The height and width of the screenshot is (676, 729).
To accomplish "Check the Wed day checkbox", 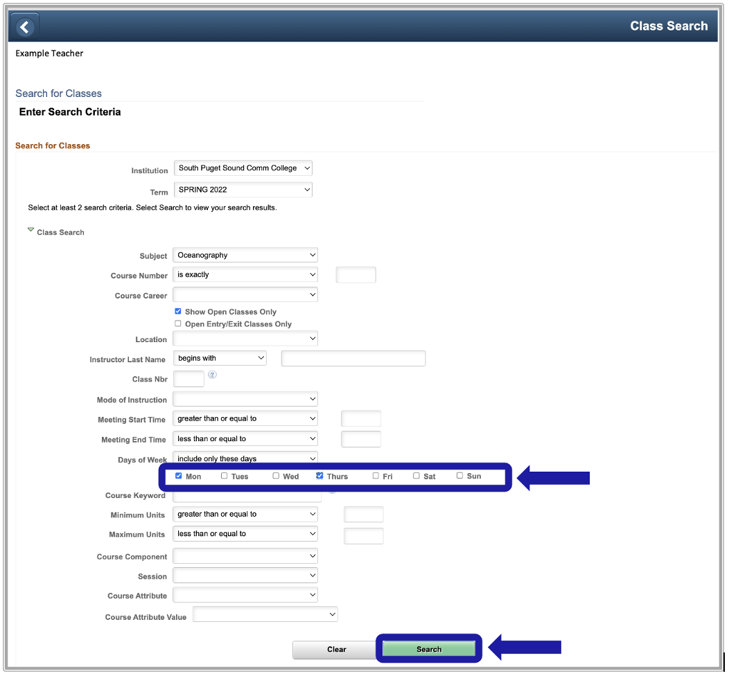I will [x=276, y=476].
